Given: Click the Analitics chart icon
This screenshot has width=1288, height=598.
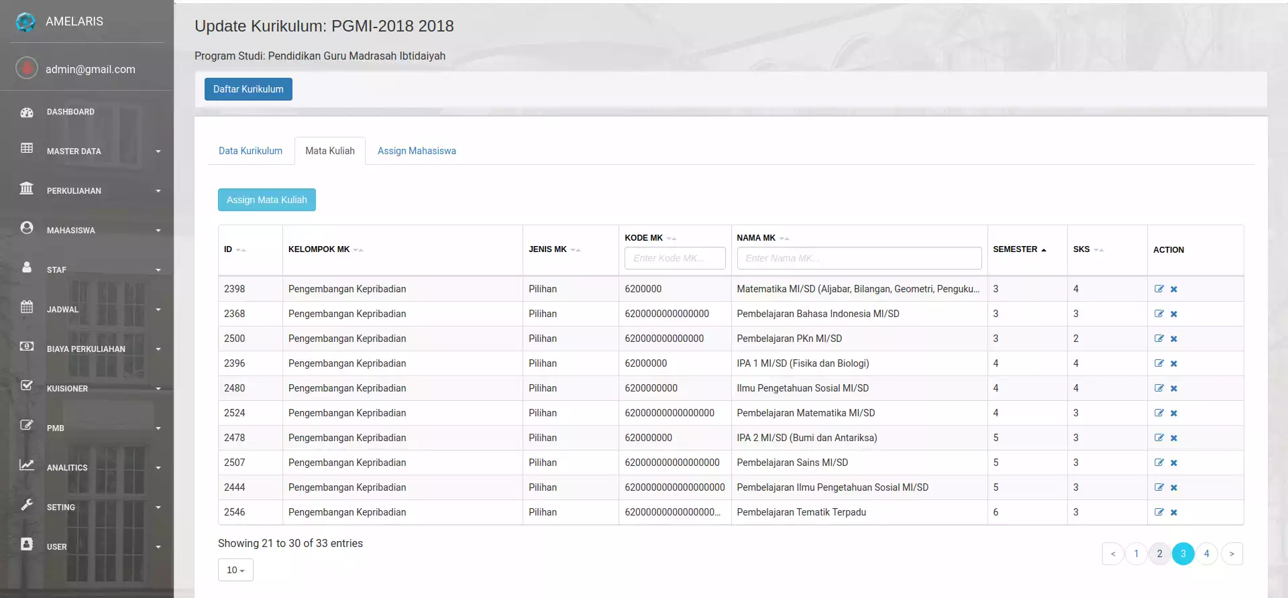Looking at the screenshot, I should pyautogui.click(x=27, y=465).
